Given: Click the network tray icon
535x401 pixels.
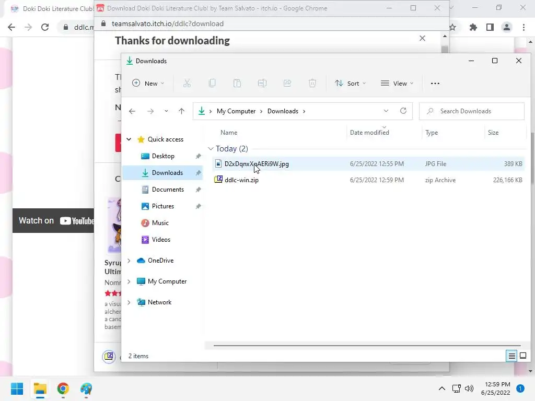Looking at the screenshot, I should coord(457,388).
